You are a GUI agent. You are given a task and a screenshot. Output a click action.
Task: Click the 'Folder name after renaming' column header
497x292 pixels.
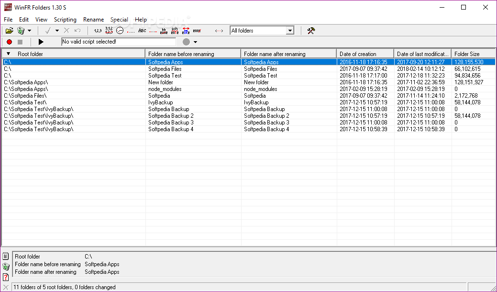click(289, 54)
